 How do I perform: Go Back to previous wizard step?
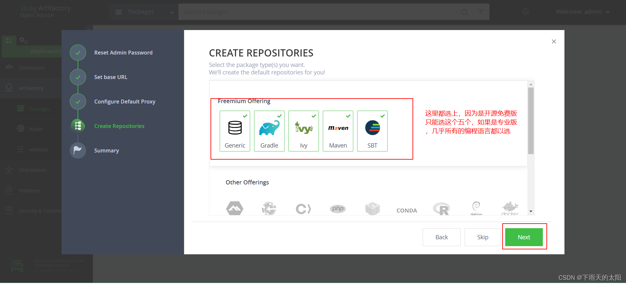[x=441, y=237]
